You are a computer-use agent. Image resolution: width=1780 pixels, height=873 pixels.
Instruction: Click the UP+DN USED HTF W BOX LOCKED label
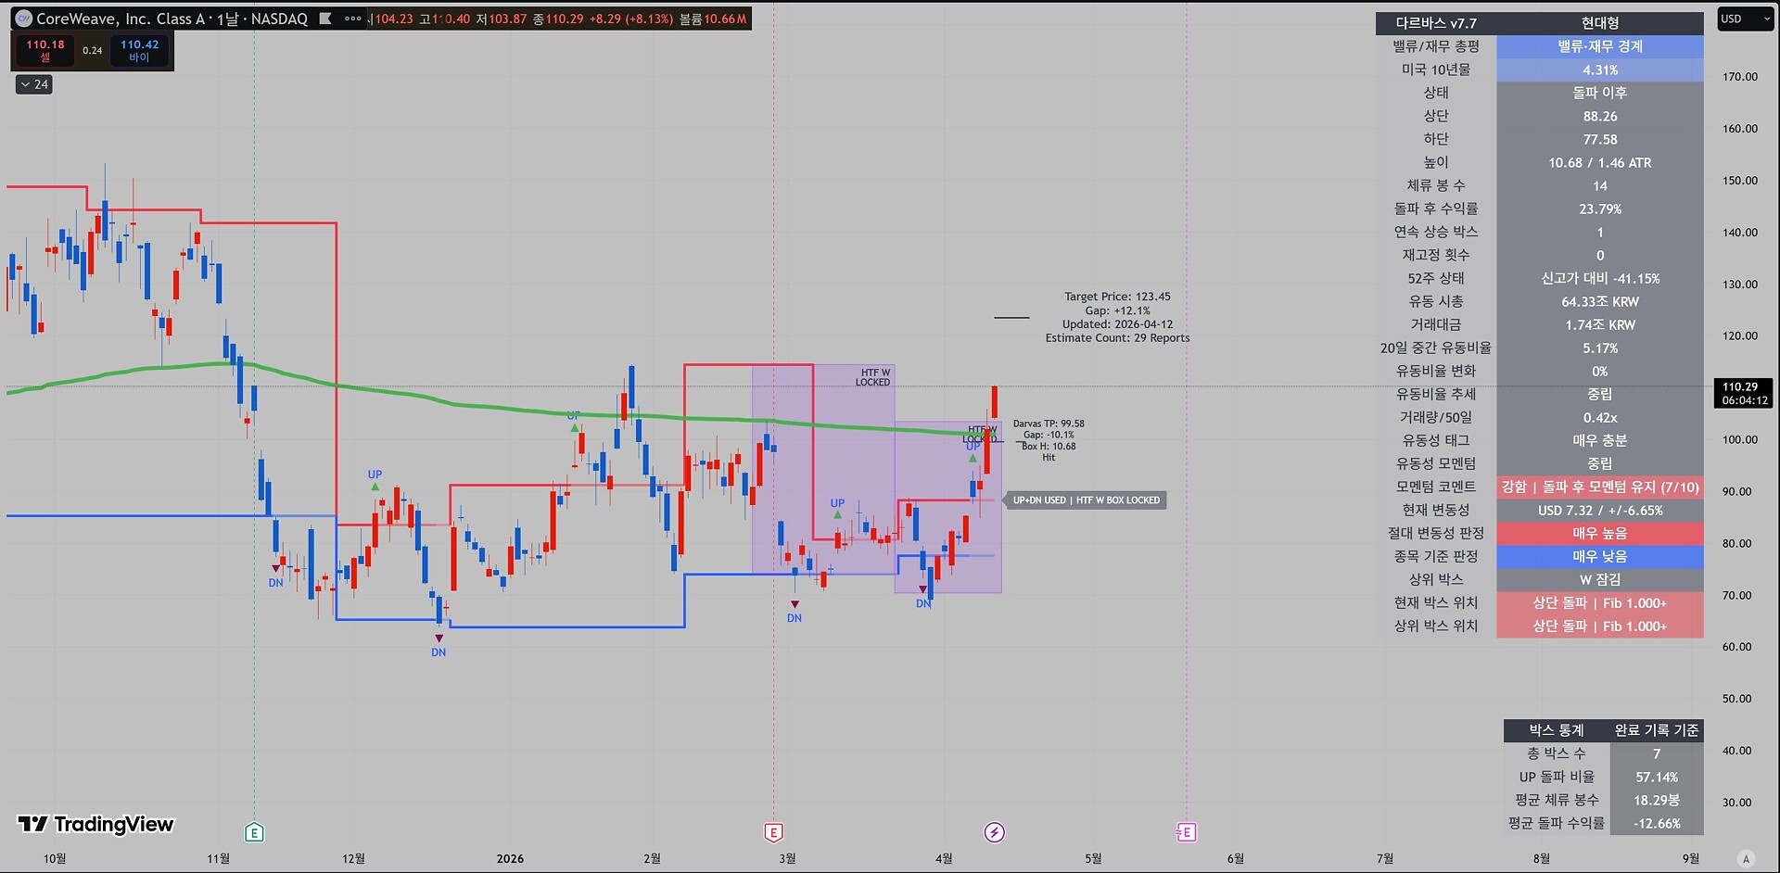[x=1086, y=500]
